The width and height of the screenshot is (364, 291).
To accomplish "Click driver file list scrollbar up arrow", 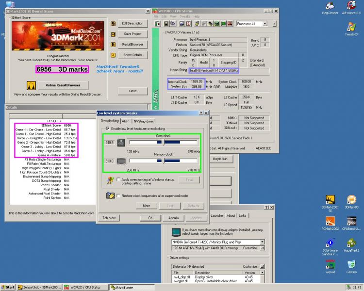I will point(262,273).
